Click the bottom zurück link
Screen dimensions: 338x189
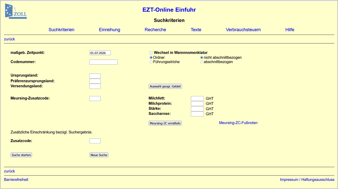click(x=9, y=171)
